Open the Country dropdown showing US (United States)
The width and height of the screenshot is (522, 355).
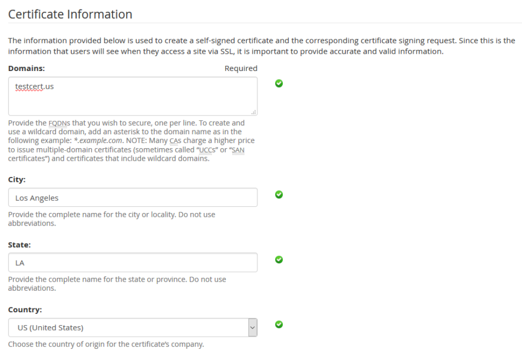point(133,327)
